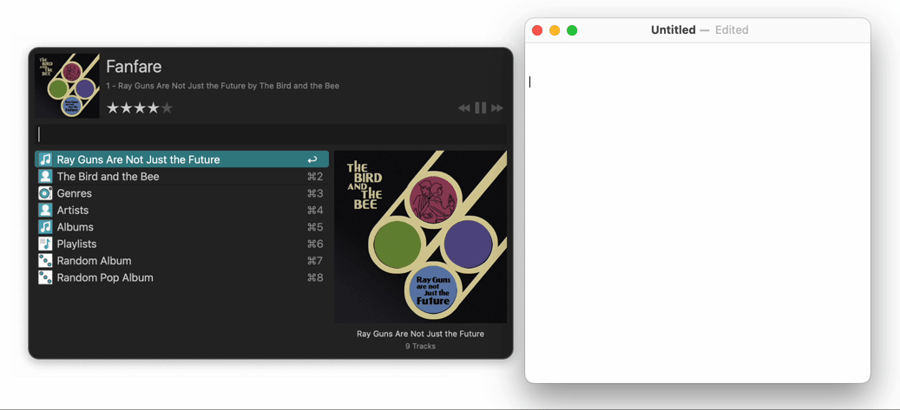This screenshot has height=410, width=900.
Task: Click the Albums music note icon
Action: pos(45,227)
